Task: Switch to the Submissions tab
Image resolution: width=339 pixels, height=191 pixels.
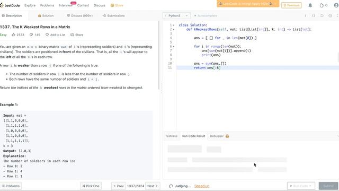Action: point(114,15)
